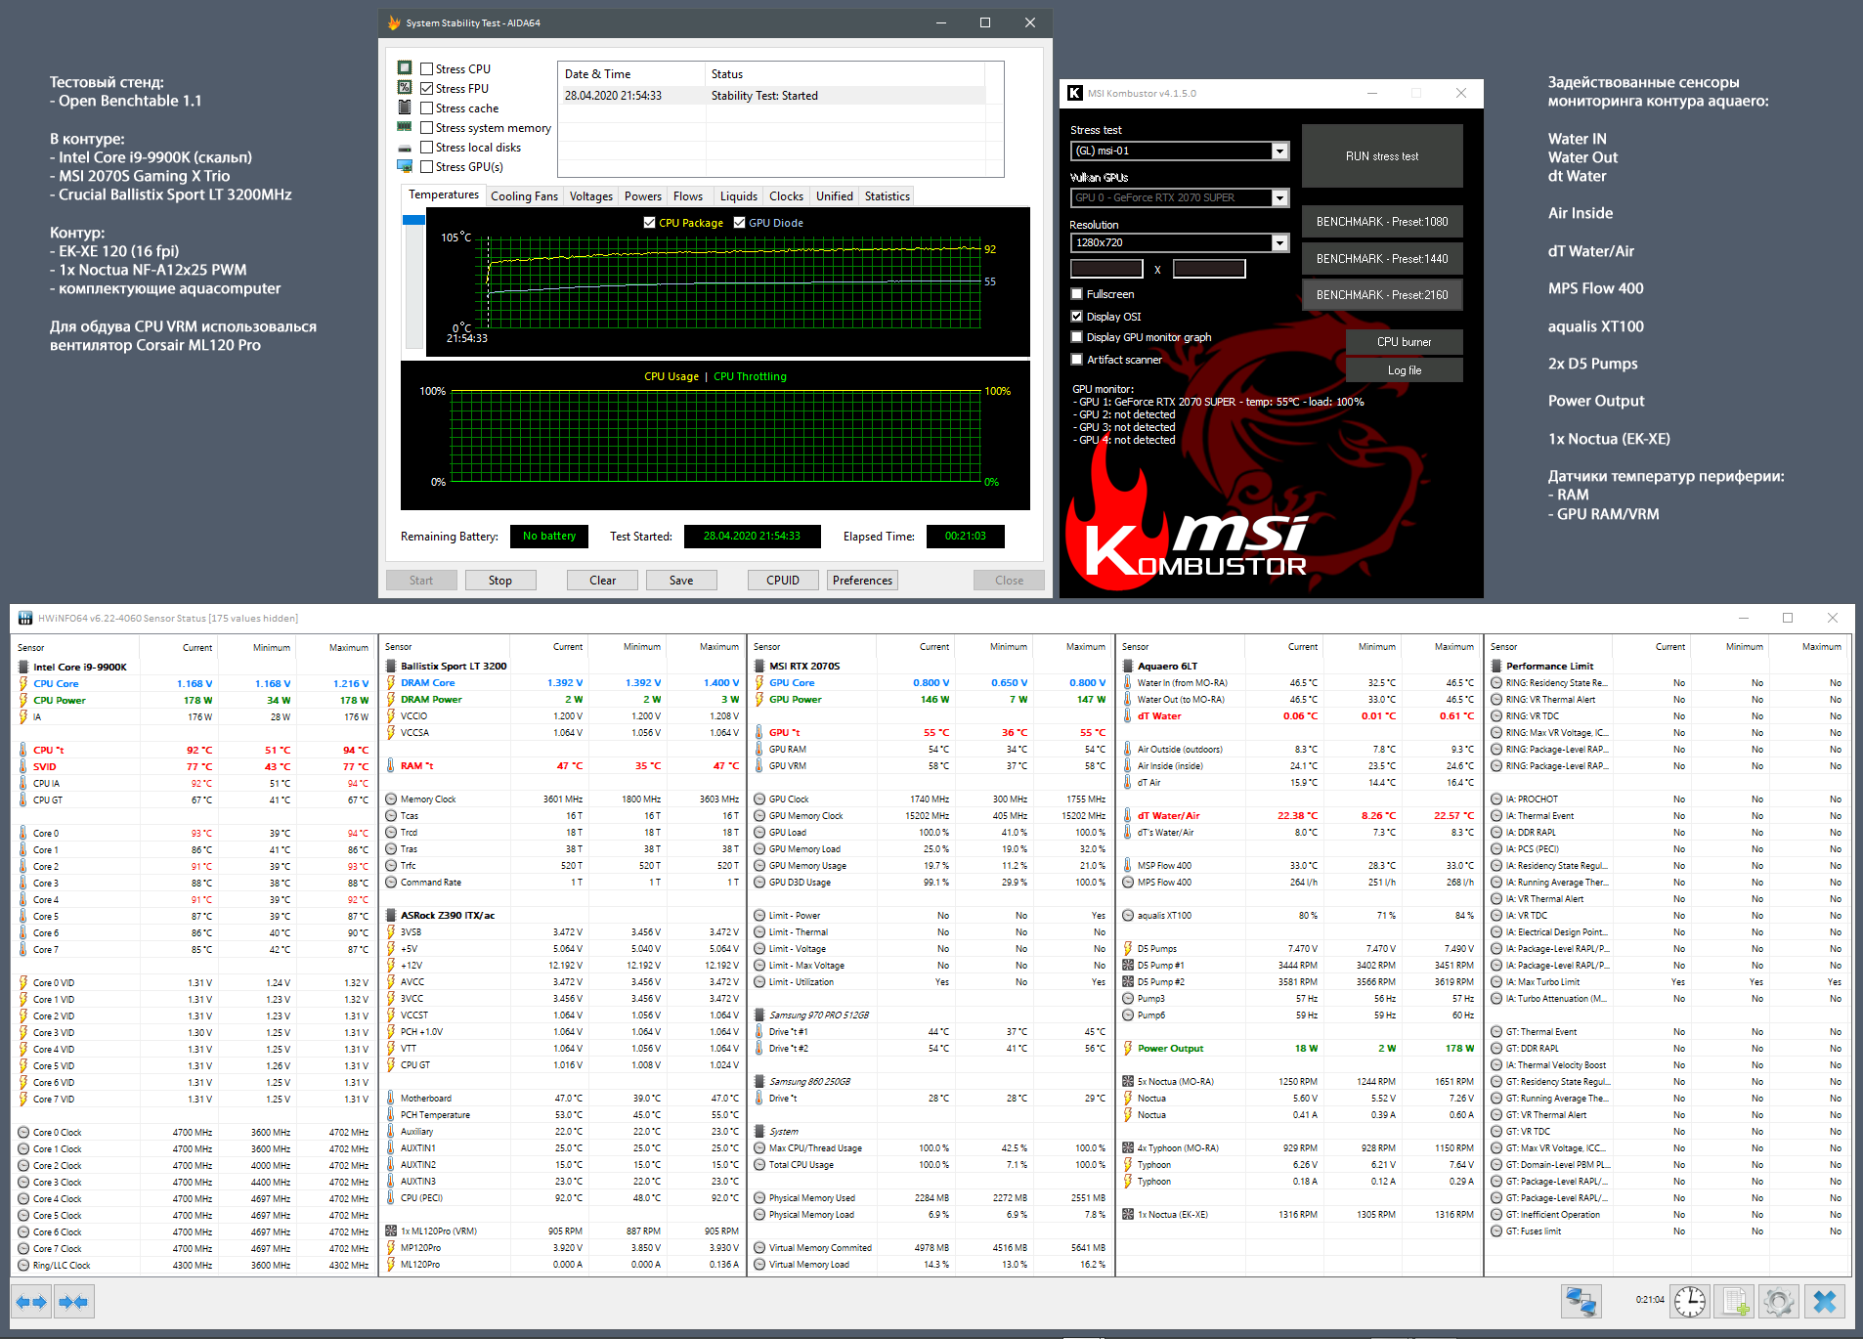Open HWiNFO sensor settings gear icon
This screenshot has width=1863, height=1339.
(x=1780, y=1302)
